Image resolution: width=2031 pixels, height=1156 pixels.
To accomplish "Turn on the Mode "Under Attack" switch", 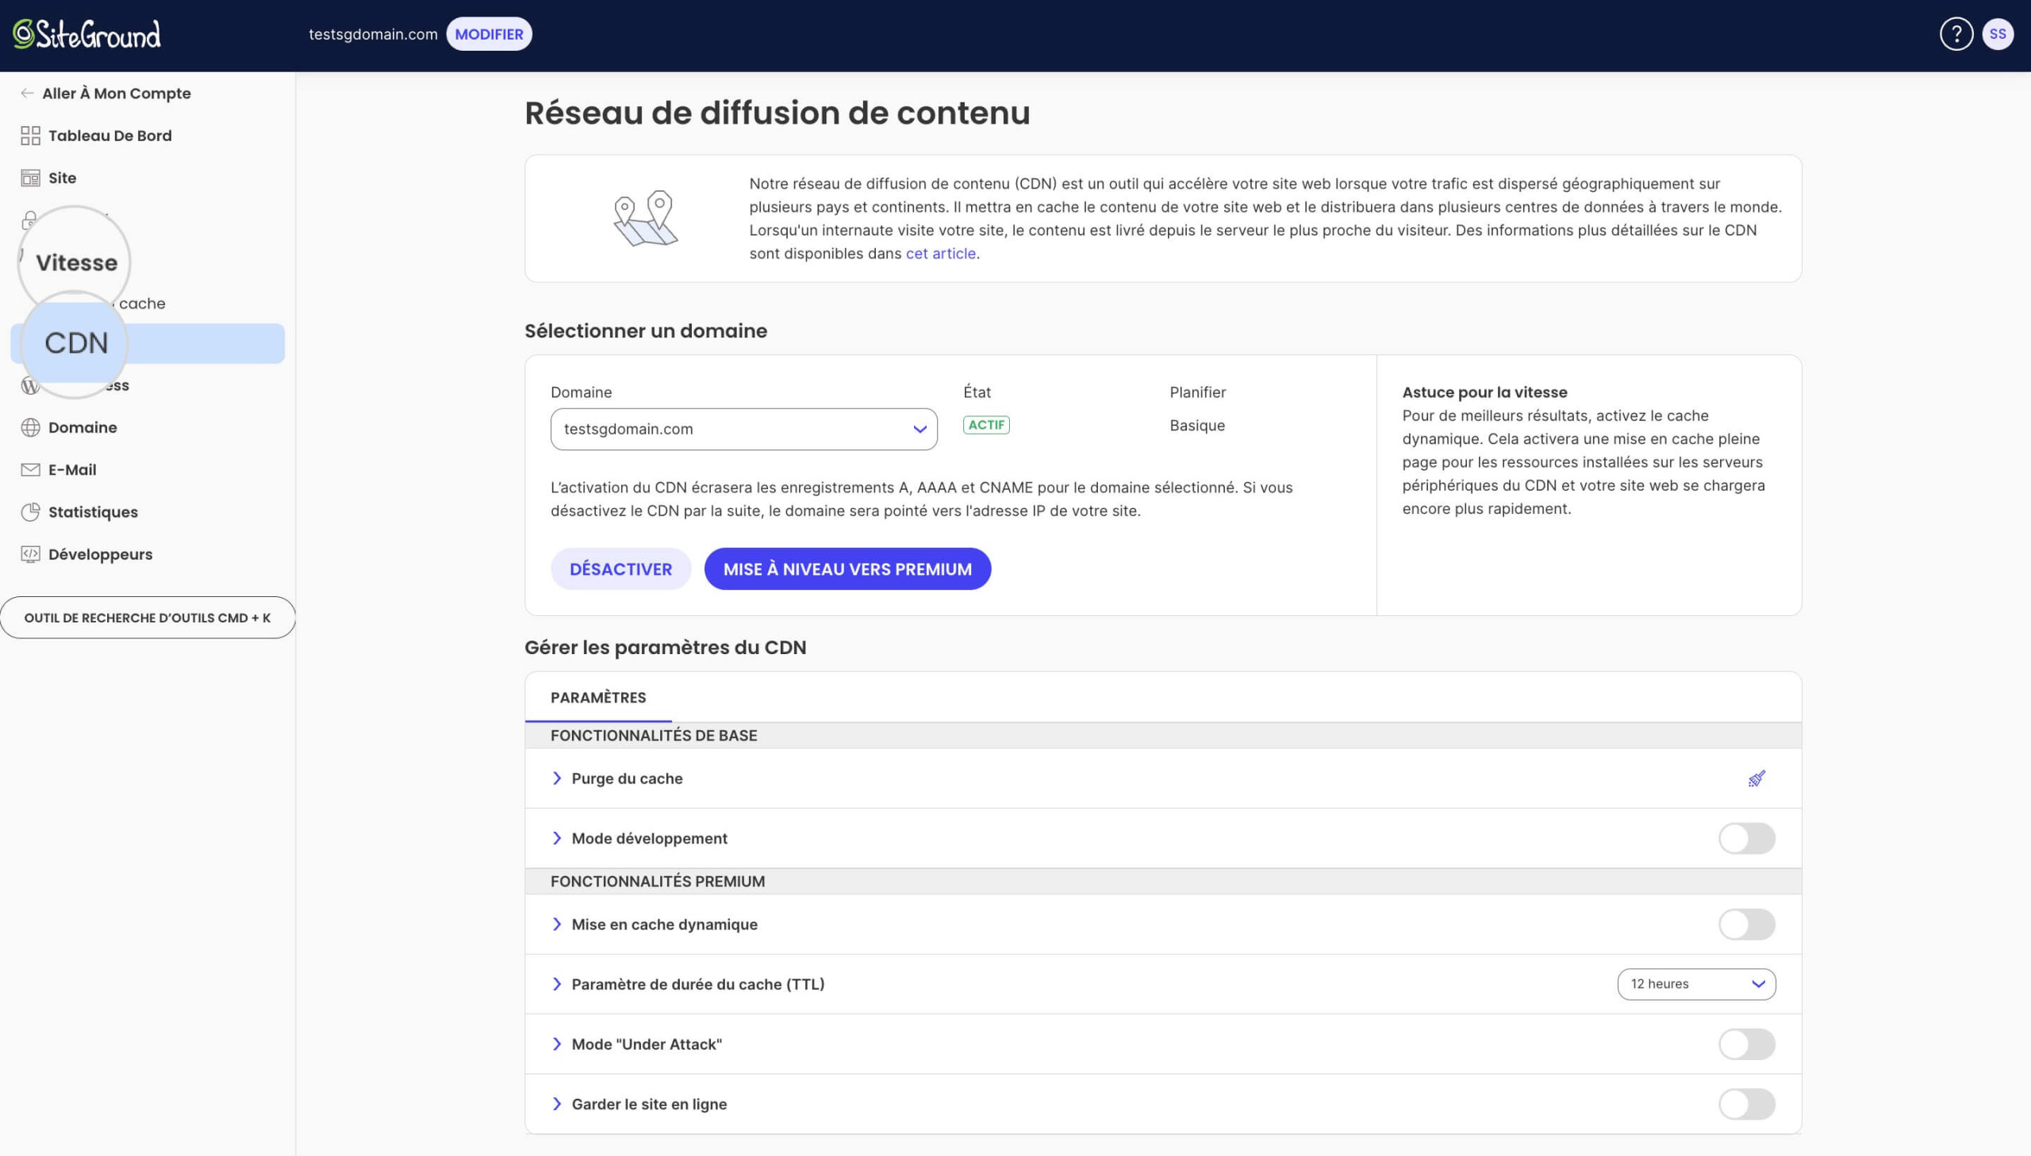I will click(x=1746, y=1044).
